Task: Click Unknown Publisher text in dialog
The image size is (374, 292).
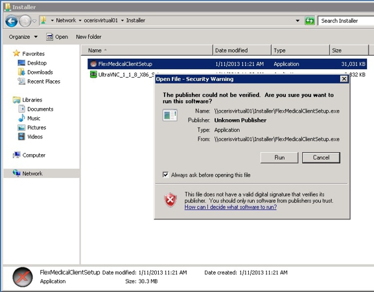Action: click(240, 120)
